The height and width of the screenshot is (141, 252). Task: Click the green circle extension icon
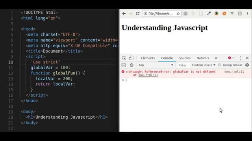(217, 14)
